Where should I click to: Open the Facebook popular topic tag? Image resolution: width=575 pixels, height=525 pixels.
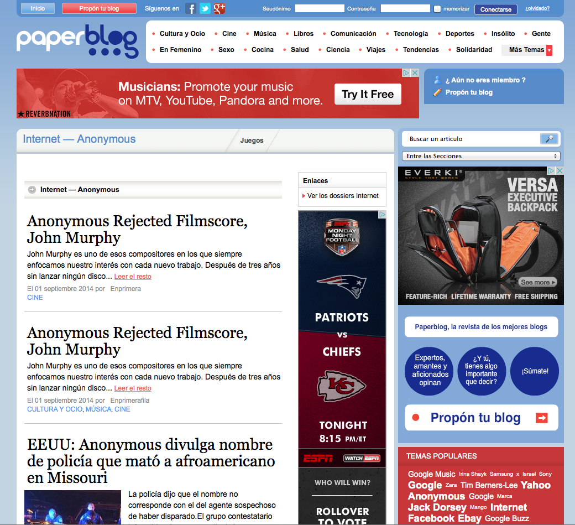click(431, 518)
